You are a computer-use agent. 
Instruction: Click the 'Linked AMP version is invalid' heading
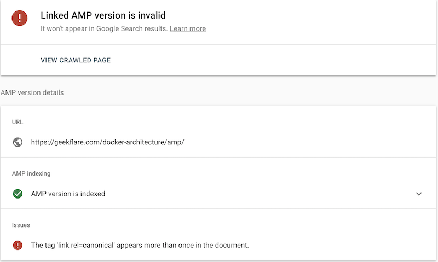(103, 15)
